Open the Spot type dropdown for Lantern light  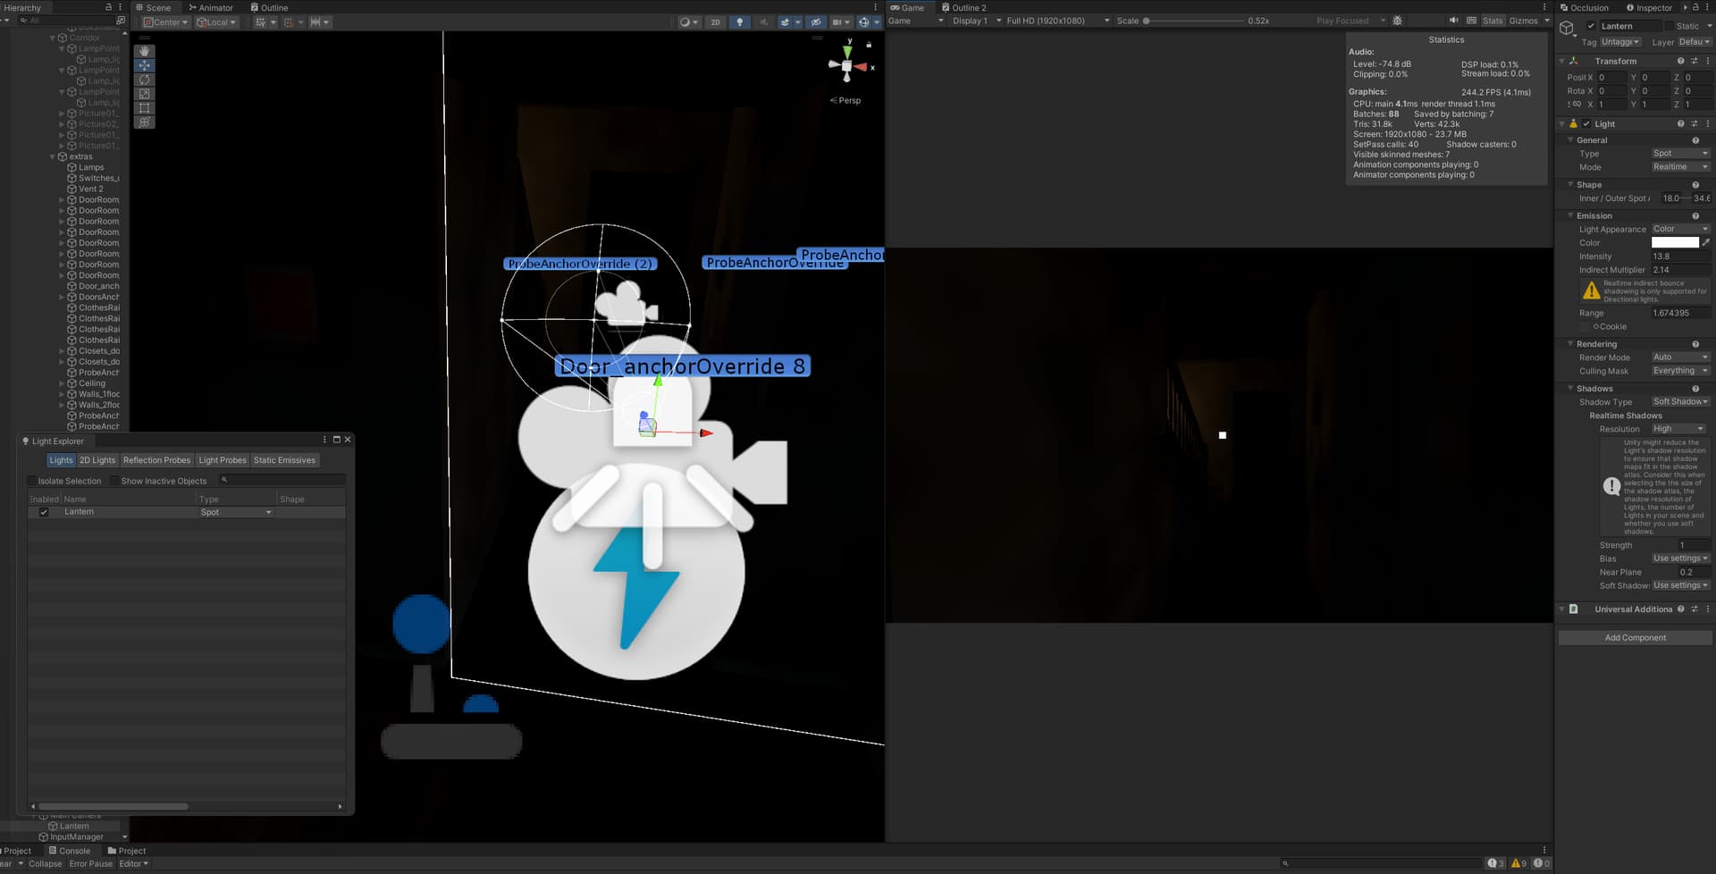point(1679,153)
